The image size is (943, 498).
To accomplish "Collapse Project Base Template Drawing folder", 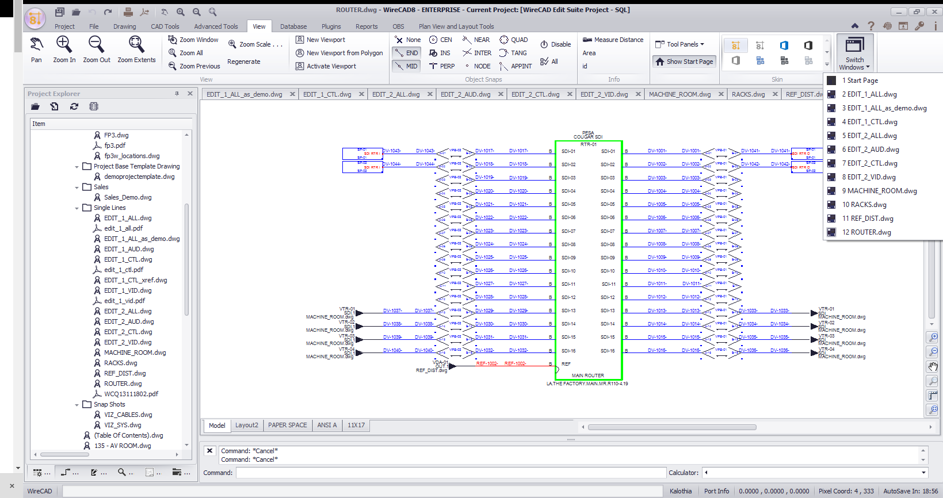I will 77,167.
